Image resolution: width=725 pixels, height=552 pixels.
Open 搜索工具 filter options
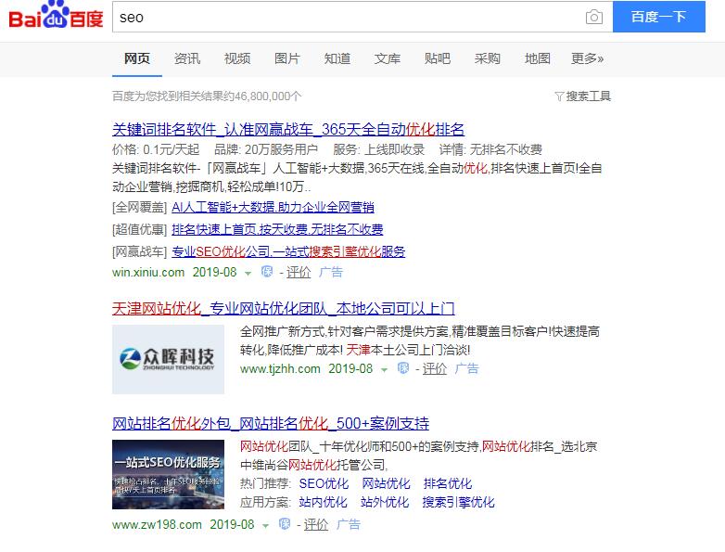[x=588, y=96]
